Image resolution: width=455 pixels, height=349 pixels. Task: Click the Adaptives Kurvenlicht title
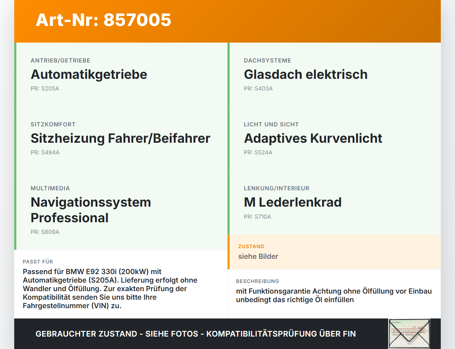313,138
